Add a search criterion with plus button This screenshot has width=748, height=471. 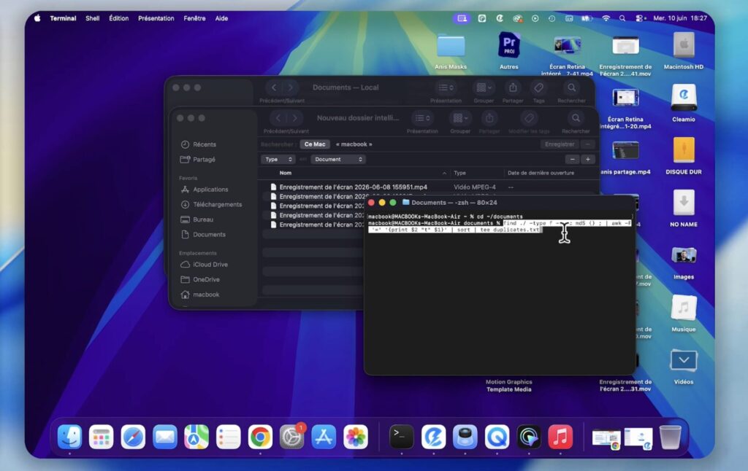click(588, 159)
